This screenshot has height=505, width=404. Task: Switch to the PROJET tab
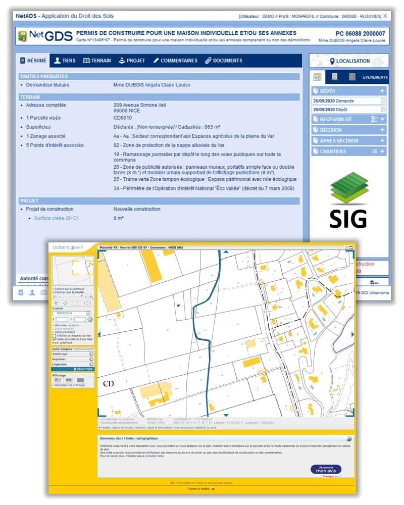[132, 61]
